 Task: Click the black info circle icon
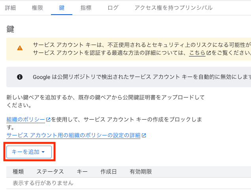pos(20,77)
